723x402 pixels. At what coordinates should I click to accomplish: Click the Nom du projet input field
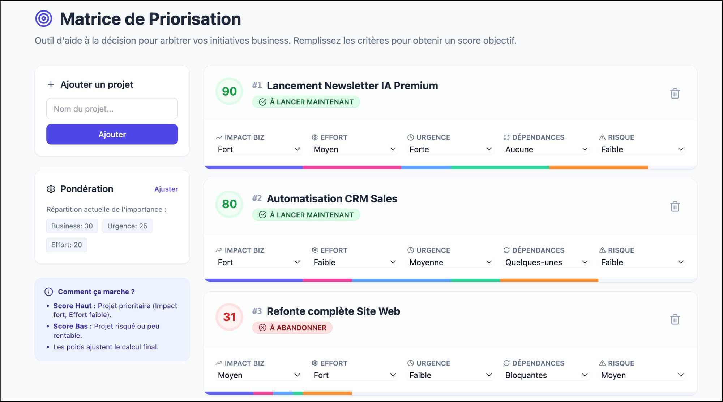tap(112, 109)
